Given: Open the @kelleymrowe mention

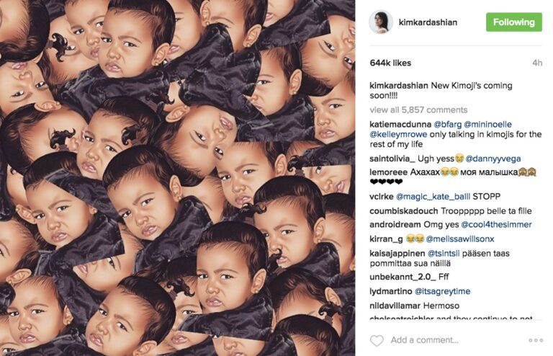Looking at the screenshot, I should [398, 134].
